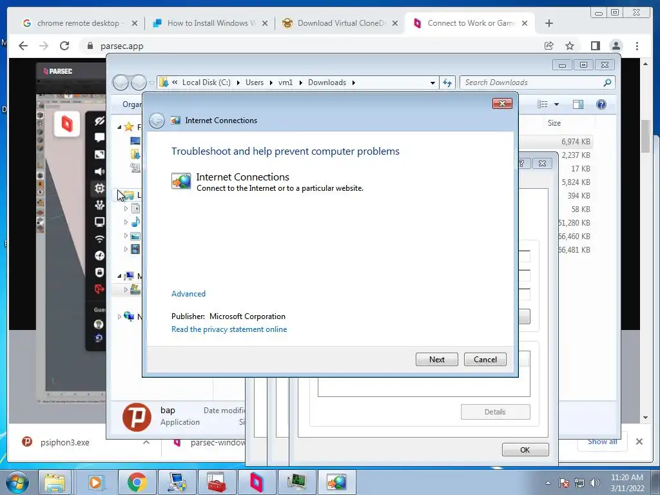Select Local Disk (C:) in breadcrumb

[206, 82]
